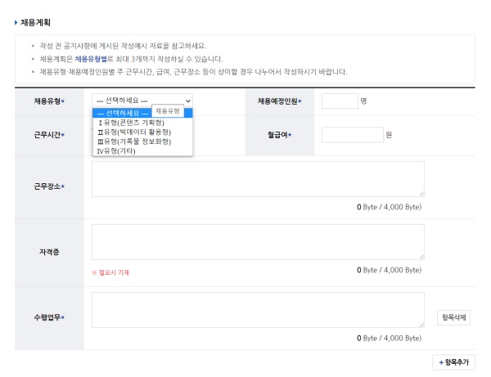Click the 수행업무 field label
This screenshot has width=491, height=377.
(x=49, y=317)
